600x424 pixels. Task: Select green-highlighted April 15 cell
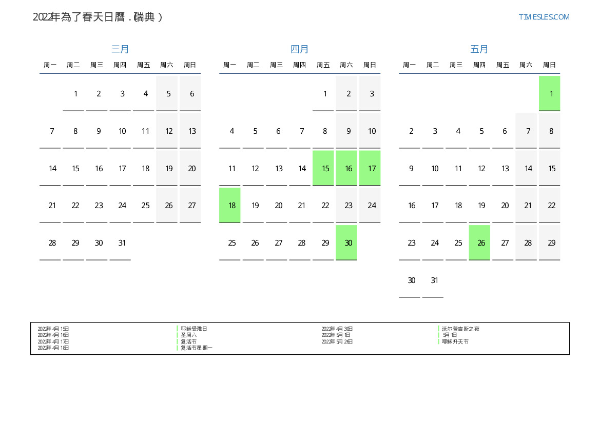(323, 168)
